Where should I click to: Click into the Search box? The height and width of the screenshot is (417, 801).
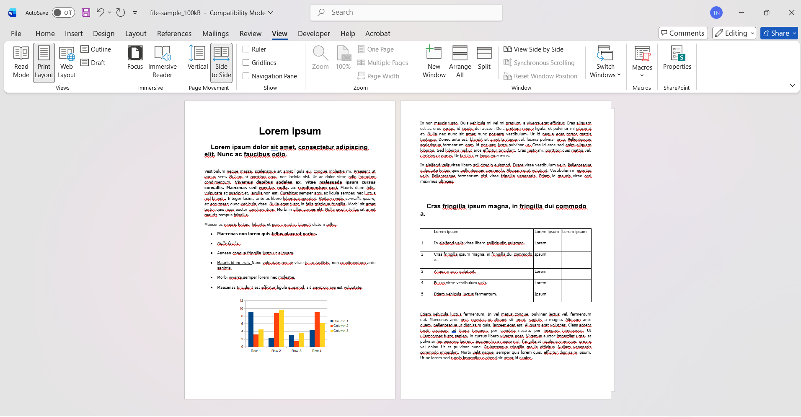pos(406,13)
